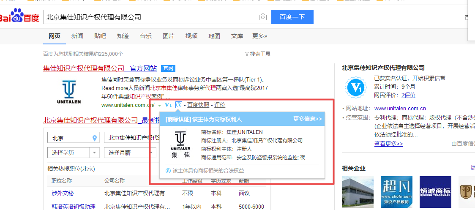Screen dimensions: 475x210
Task: Open the 文库 tab
Action: point(237,36)
